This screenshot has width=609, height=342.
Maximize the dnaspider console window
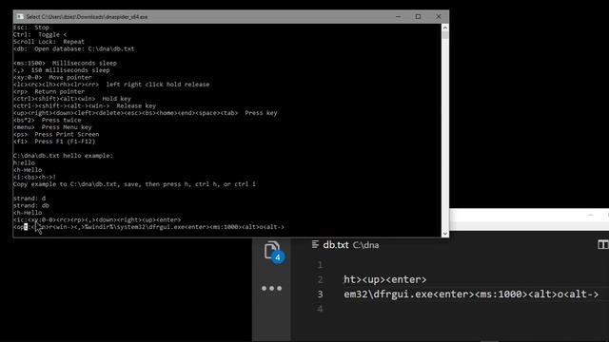click(418, 17)
